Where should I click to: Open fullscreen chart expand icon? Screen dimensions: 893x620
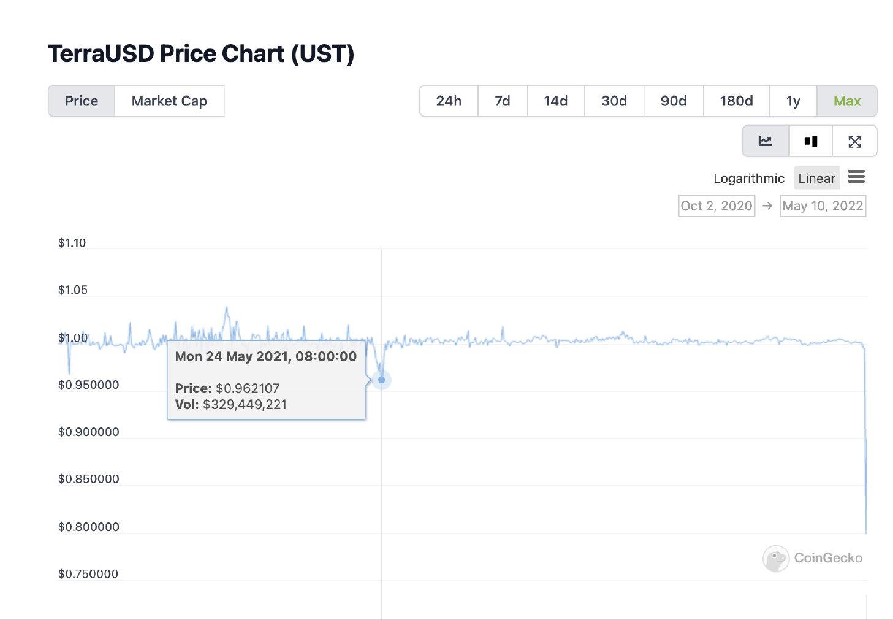point(854,142)
